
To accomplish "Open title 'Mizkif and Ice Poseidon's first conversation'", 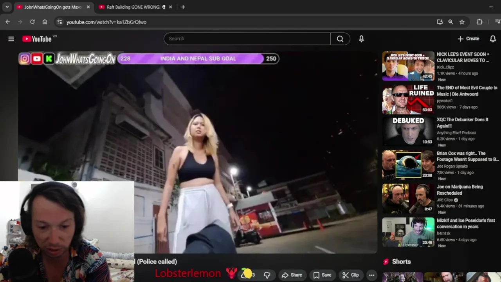I will click(466, 223).
